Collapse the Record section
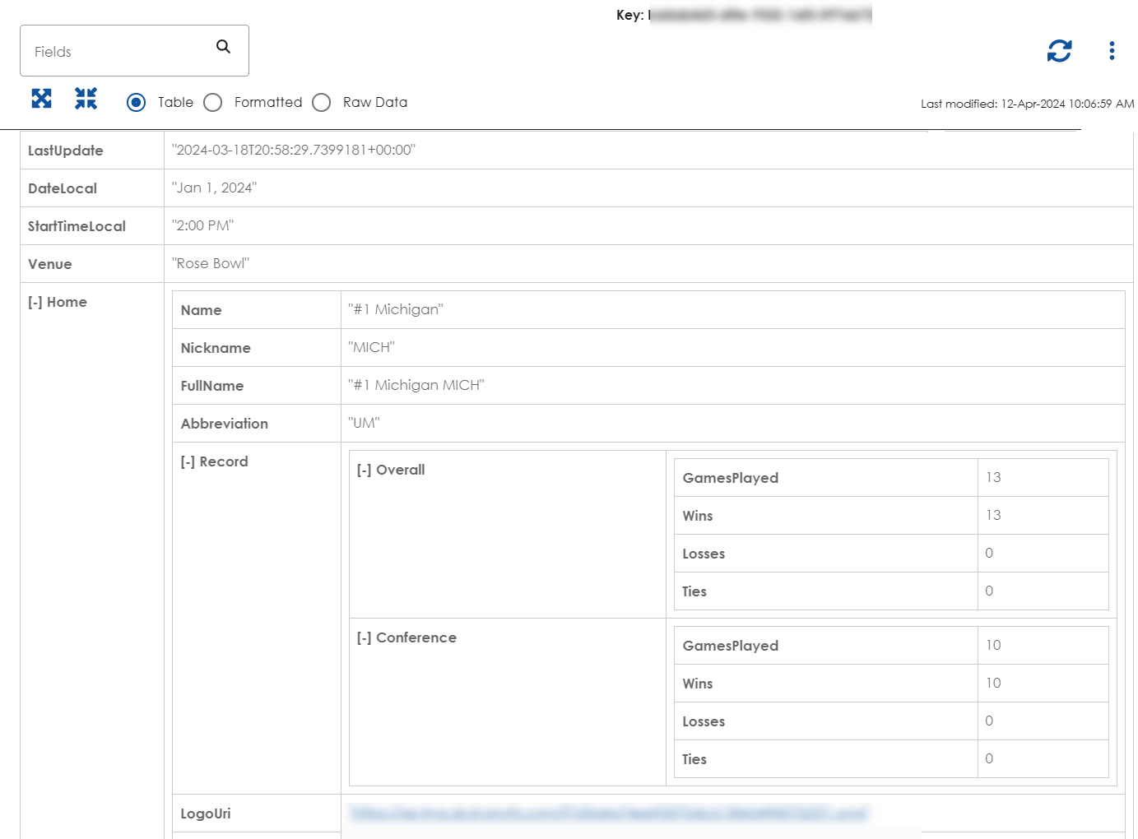Image resolution: width=1138 pixels, height=839 pixels. tap(188, 462)
